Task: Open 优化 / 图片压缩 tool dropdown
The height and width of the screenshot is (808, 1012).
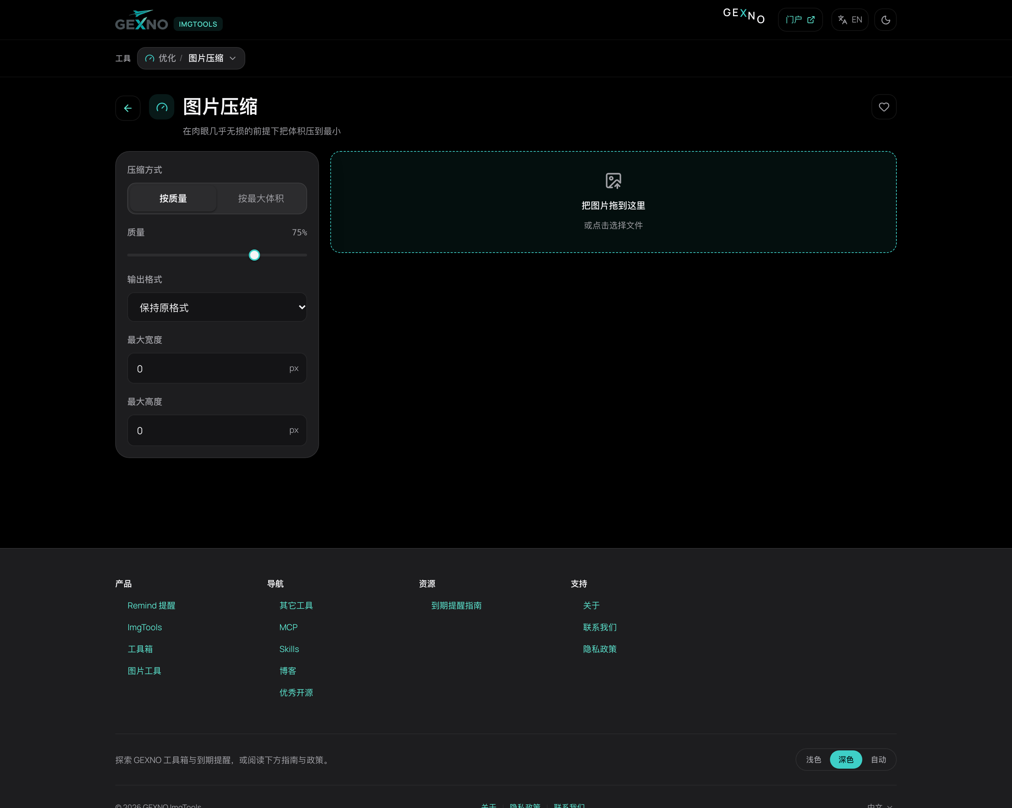Action: (x=191, y=58)
